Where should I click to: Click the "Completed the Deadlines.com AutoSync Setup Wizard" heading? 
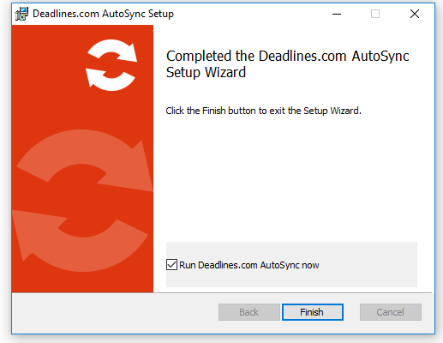288,64
